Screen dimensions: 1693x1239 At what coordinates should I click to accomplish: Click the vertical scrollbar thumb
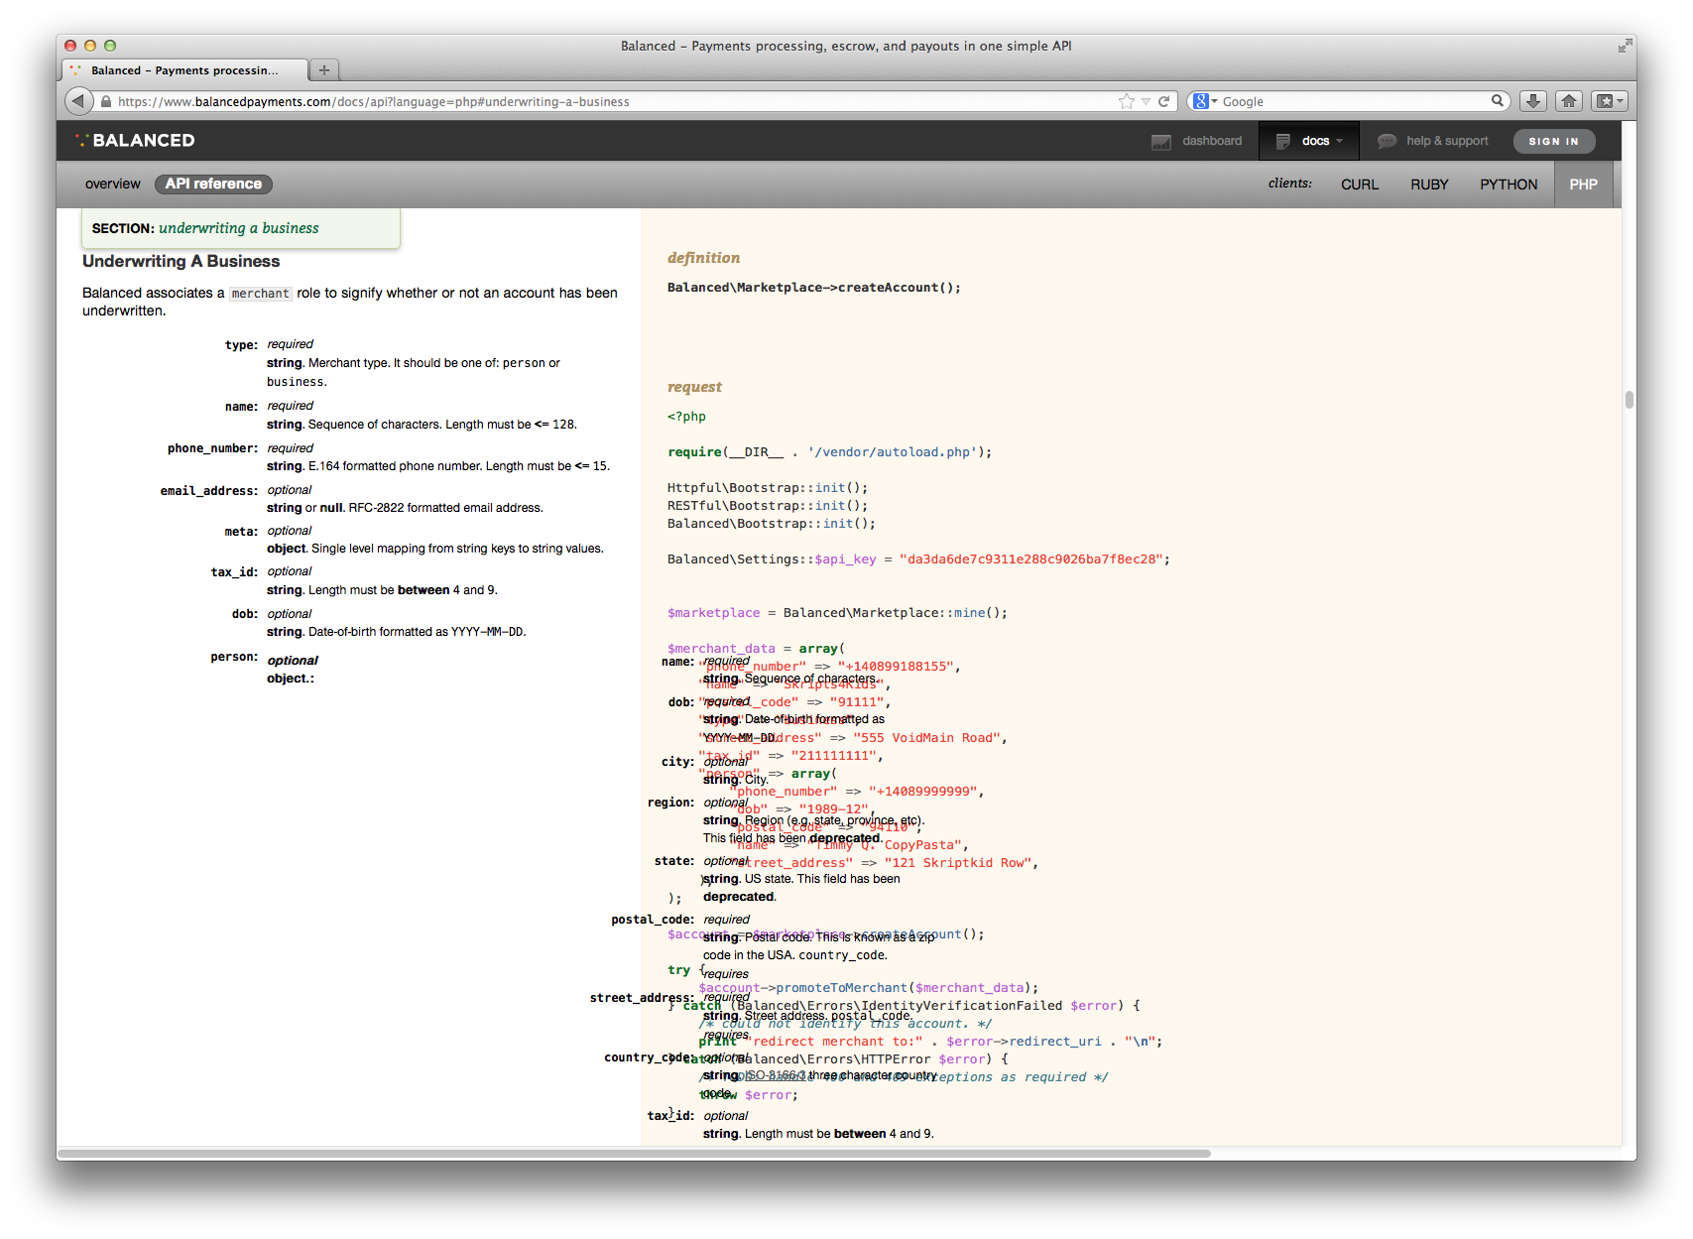[x=1629, y=400]
